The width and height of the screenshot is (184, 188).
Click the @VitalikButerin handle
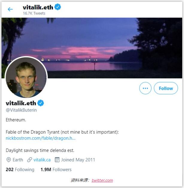coord(21,110)
